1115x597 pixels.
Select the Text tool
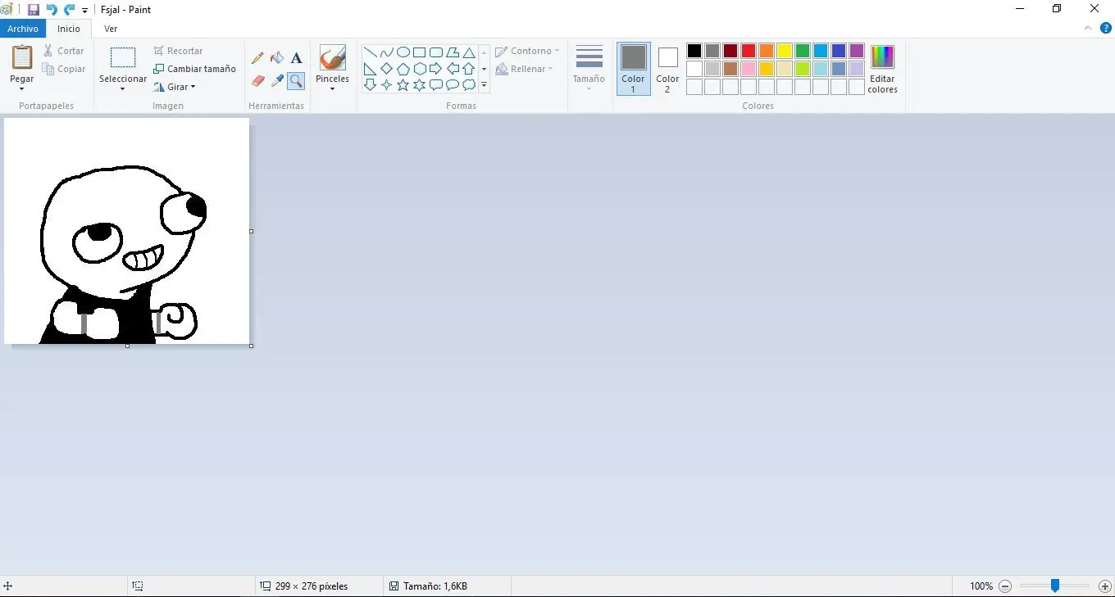tap(297, 58)
